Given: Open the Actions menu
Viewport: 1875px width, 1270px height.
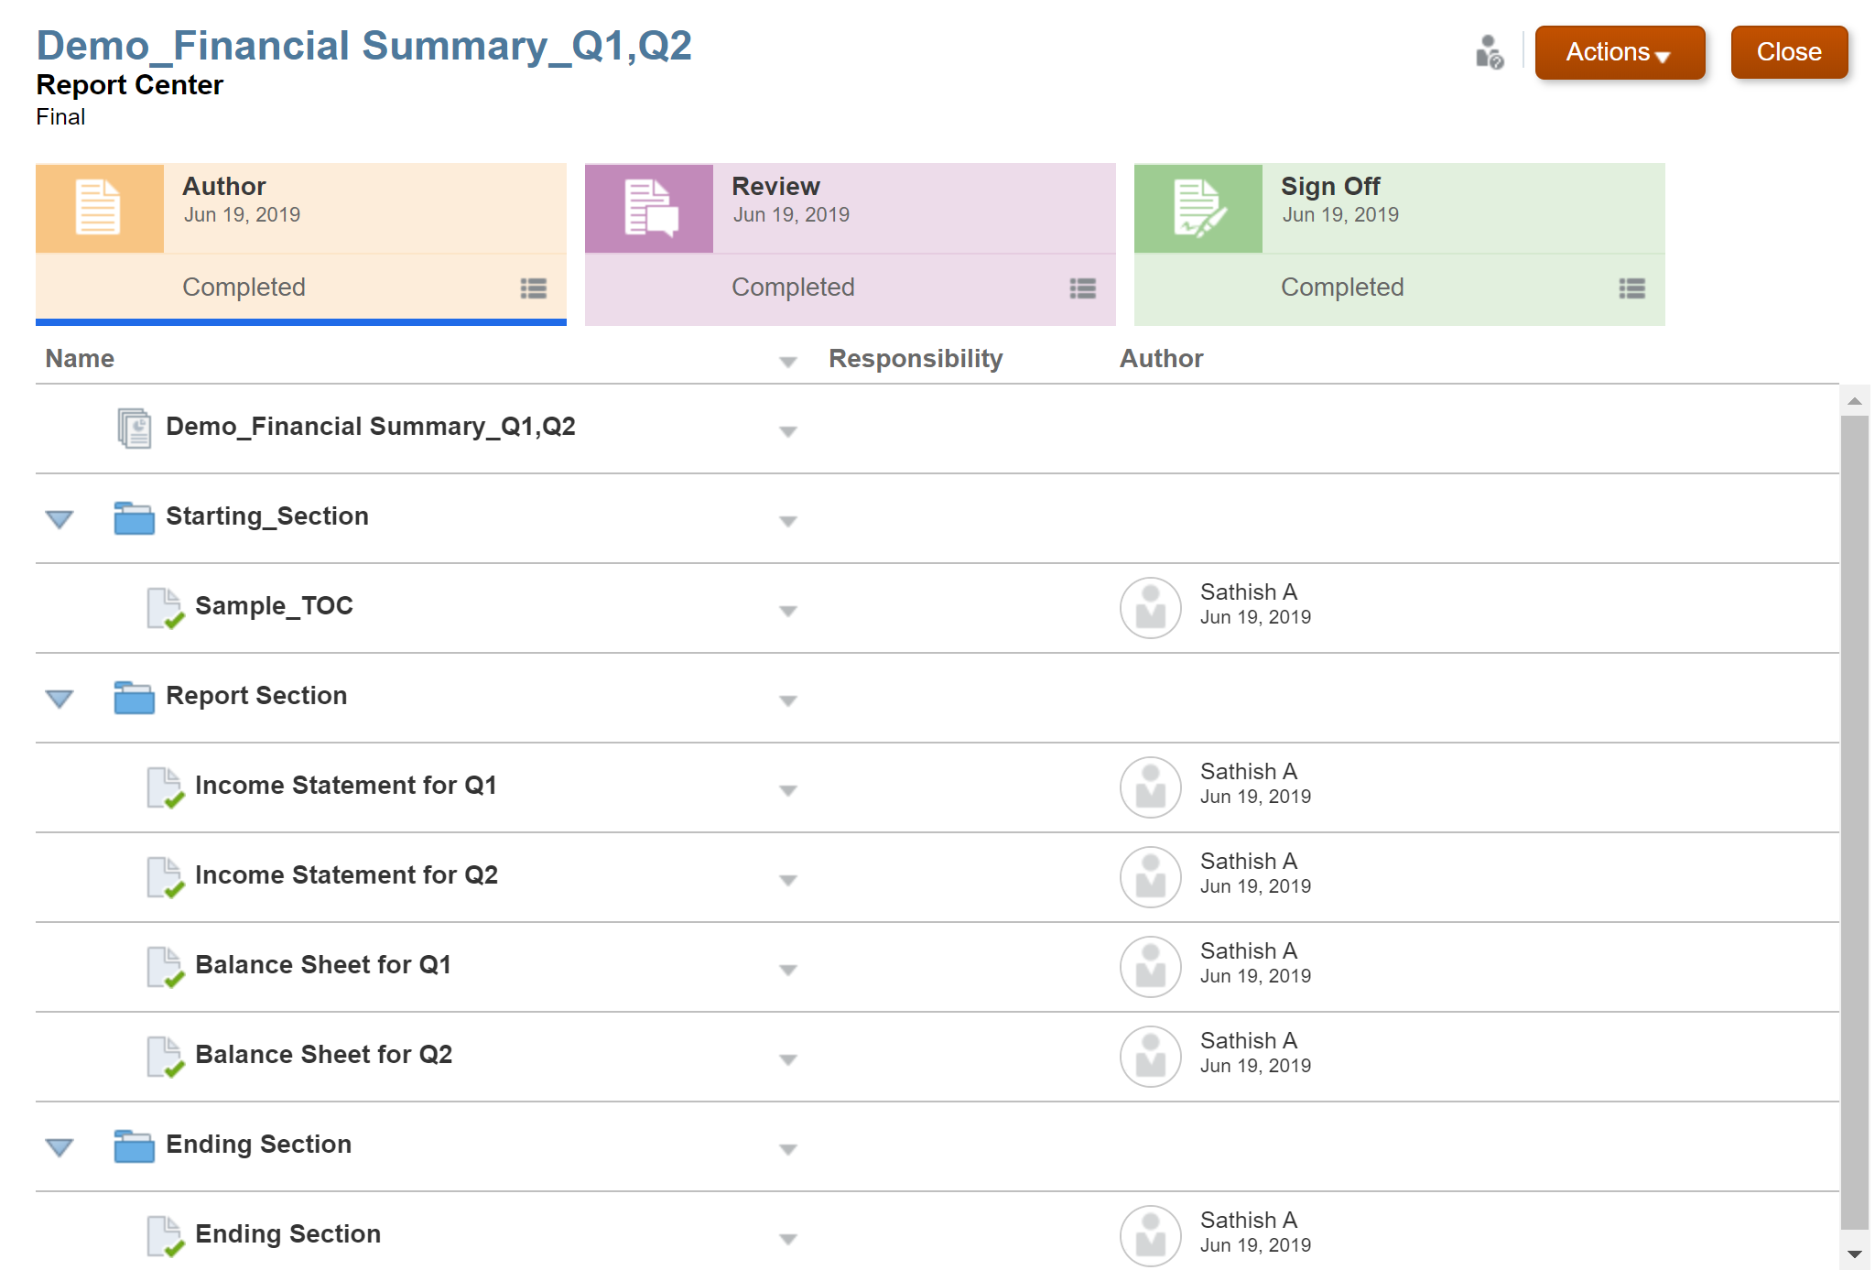Looking at the screenshot, I should pyautogui.click(x=1620, y=52).
